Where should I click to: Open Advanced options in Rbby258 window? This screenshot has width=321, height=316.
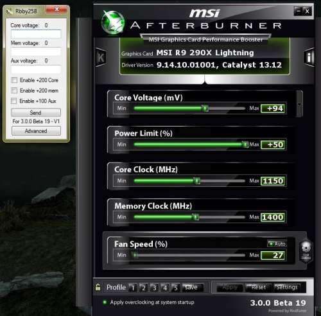(36, 131)
